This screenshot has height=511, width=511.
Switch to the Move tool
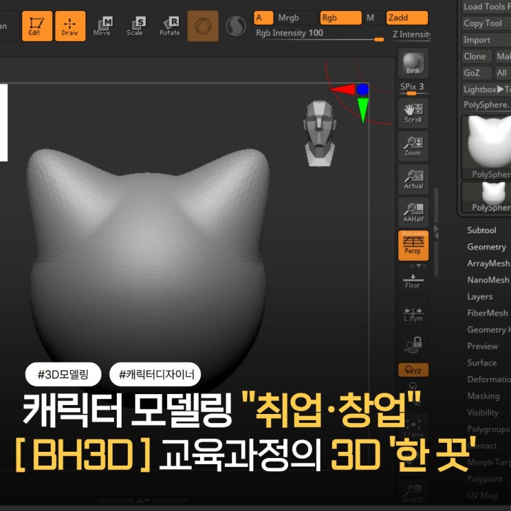102,26
